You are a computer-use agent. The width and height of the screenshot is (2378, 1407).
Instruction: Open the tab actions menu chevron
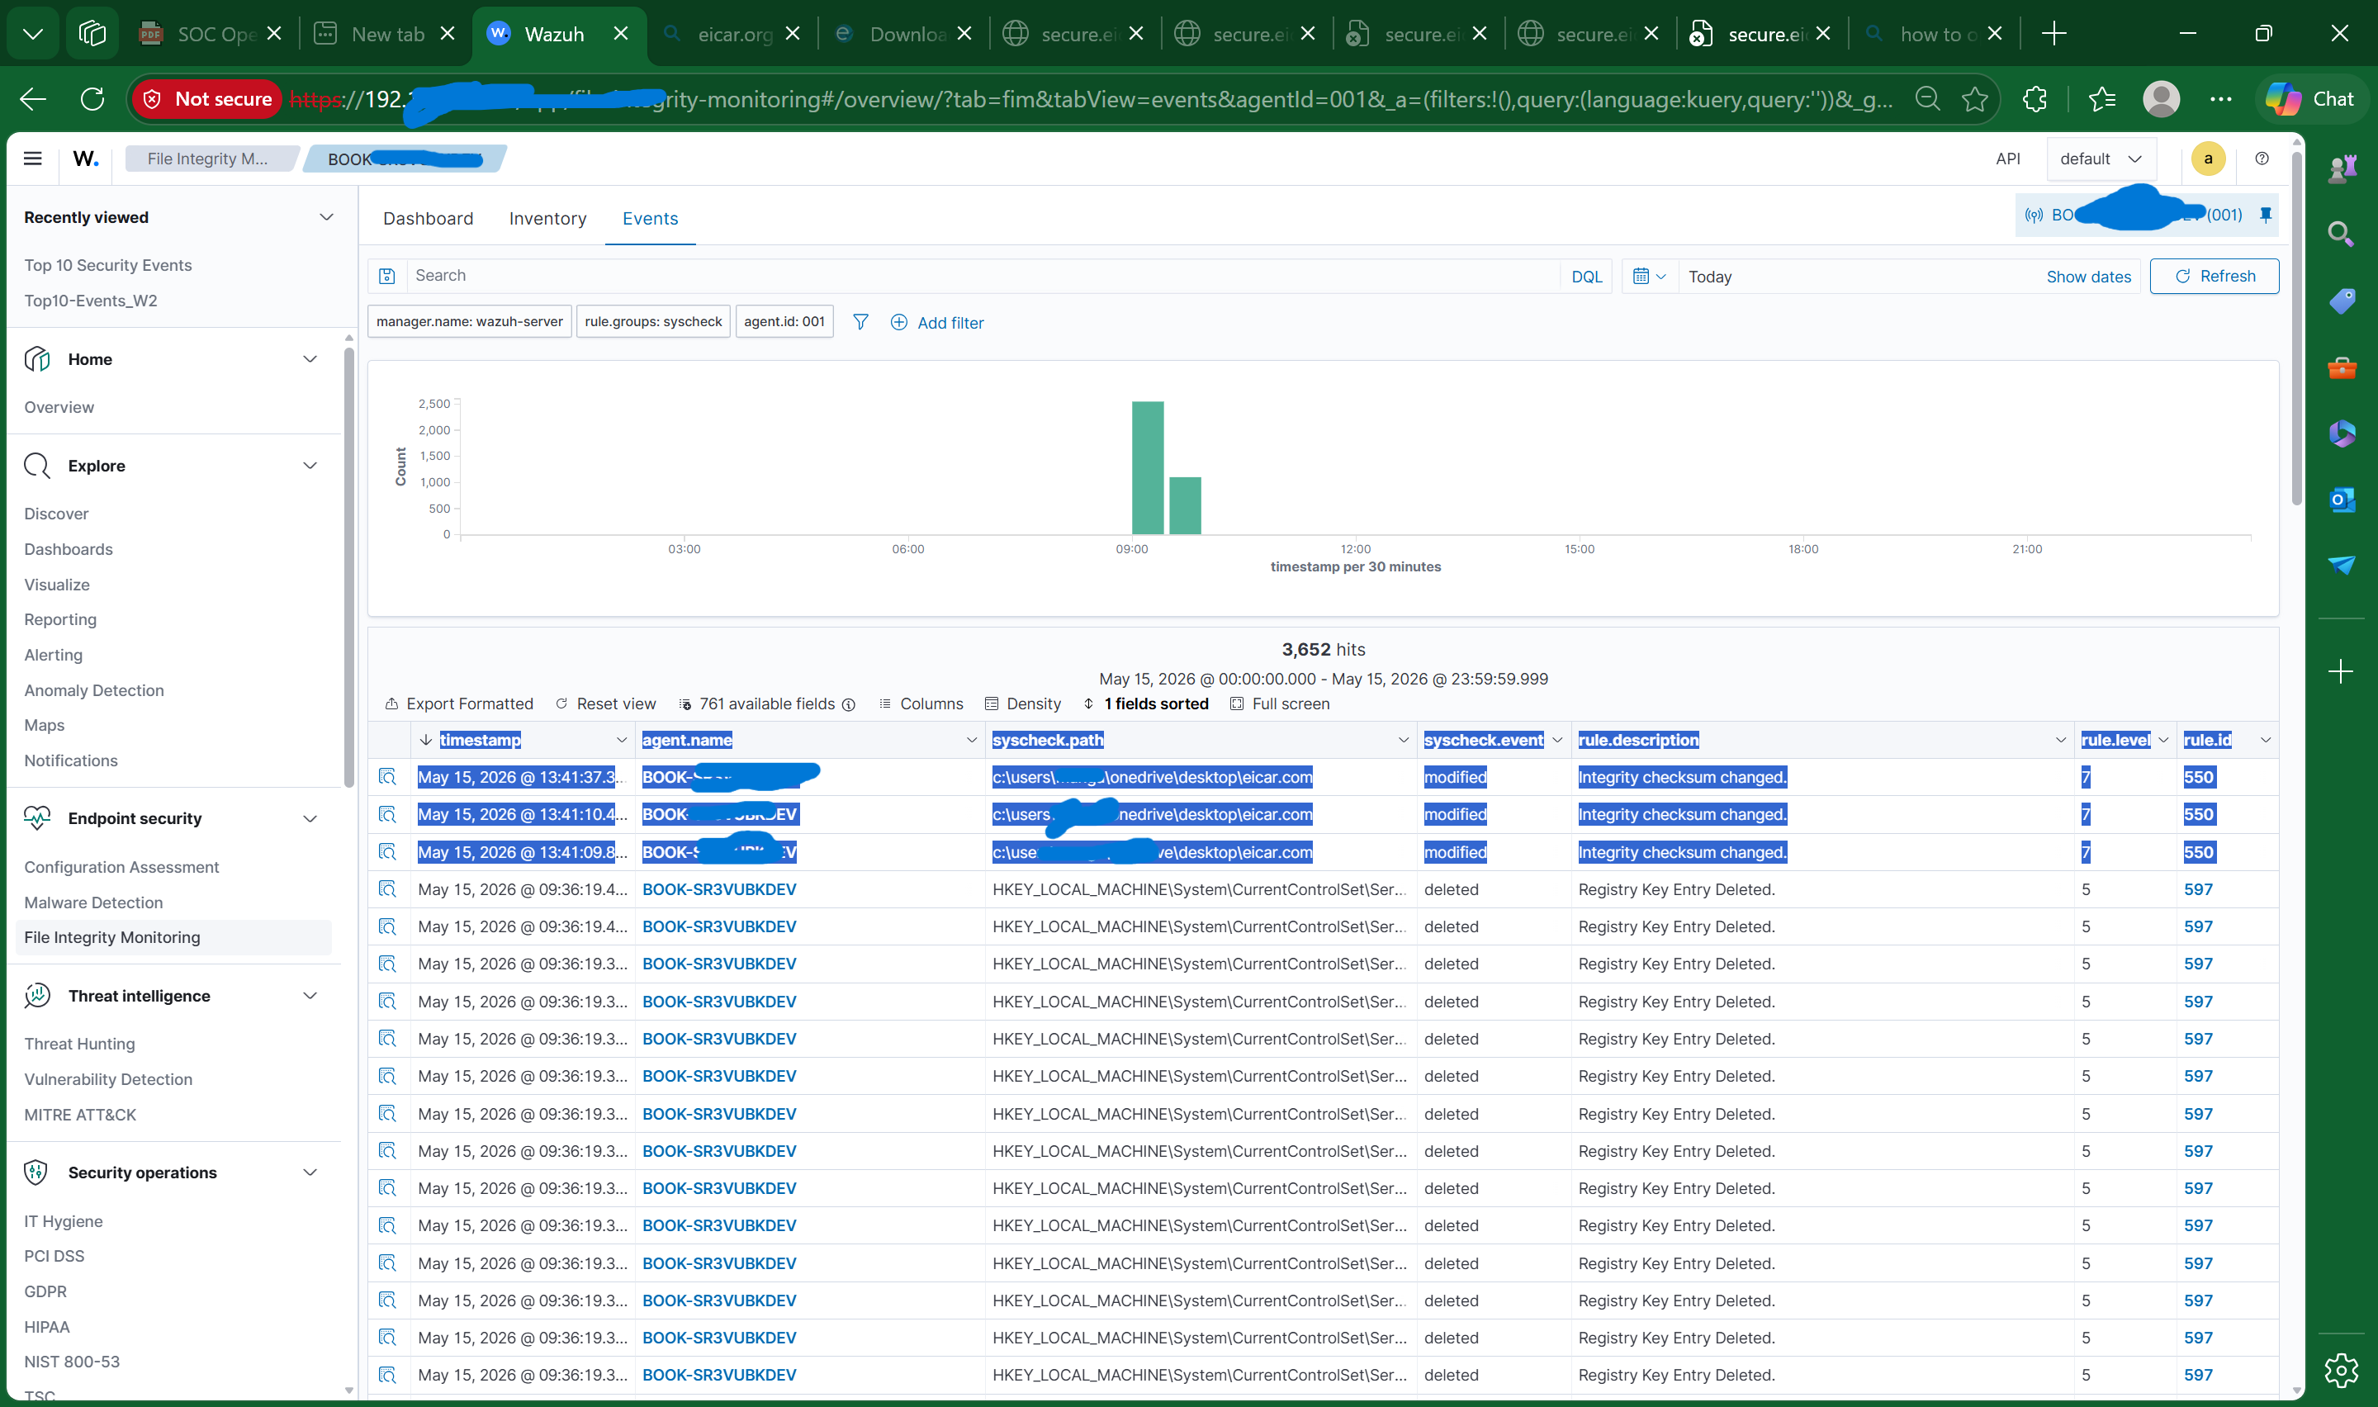click(33, 34)
